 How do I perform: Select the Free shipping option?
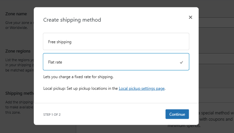click(116, 42)
